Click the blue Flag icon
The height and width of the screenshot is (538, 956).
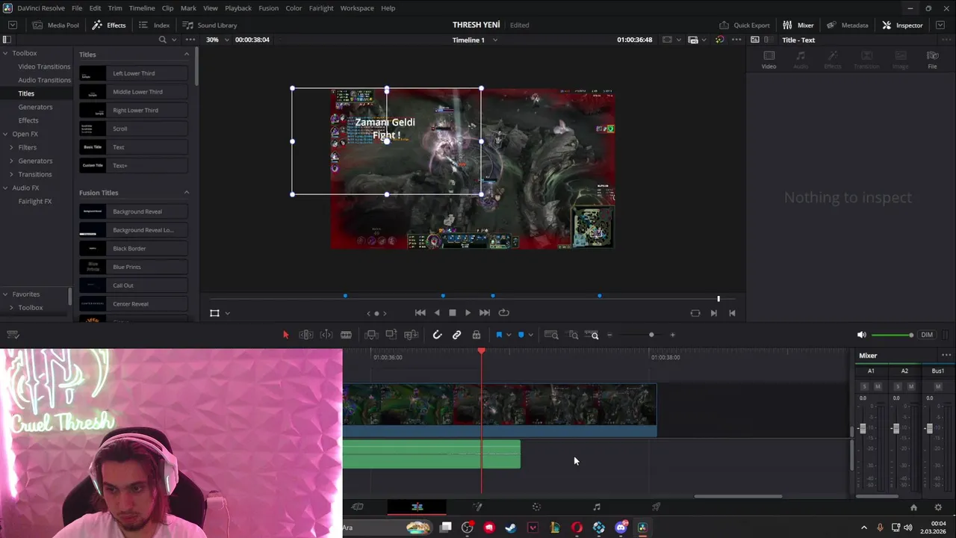499,335
